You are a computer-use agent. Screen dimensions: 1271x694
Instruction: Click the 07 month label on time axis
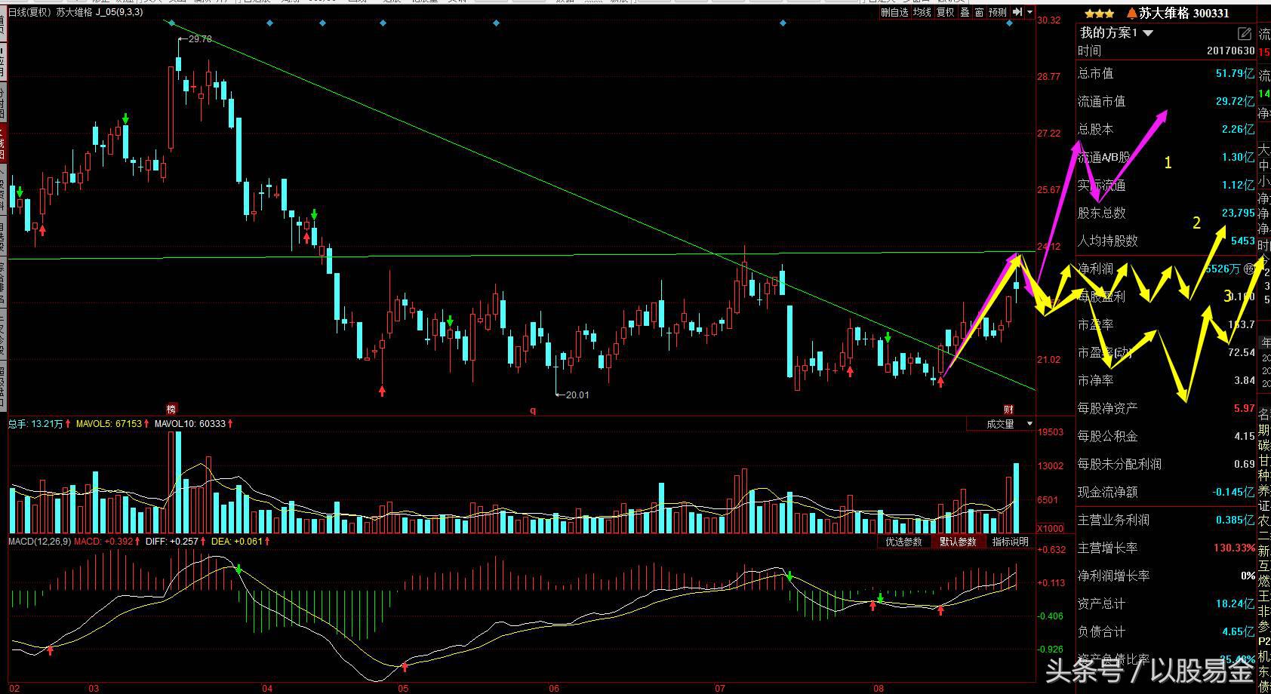click(720, 688)
